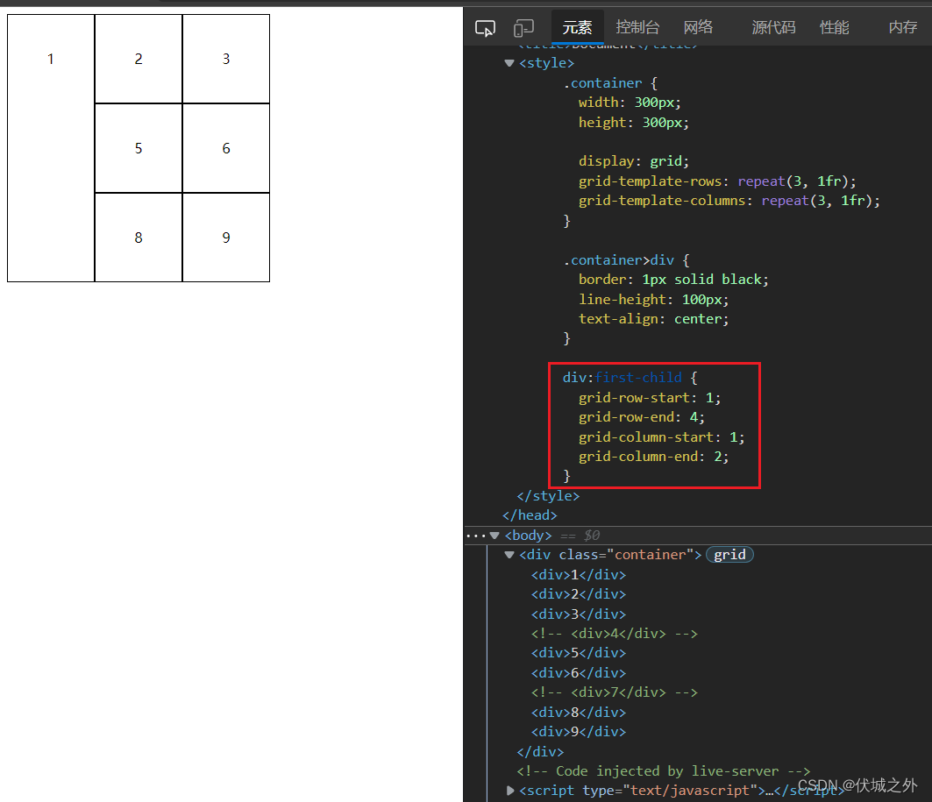The height and width of the screenshot is (802, 932).
Task: Click grid cell 2 in page
Action: pyautogui.click(x=139, y=59)
